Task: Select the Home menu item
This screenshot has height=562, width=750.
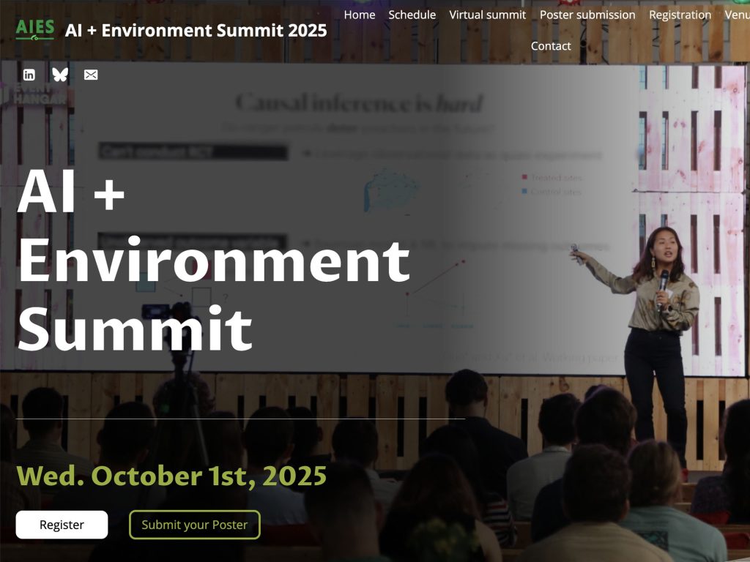Action: tap(359, 15)
